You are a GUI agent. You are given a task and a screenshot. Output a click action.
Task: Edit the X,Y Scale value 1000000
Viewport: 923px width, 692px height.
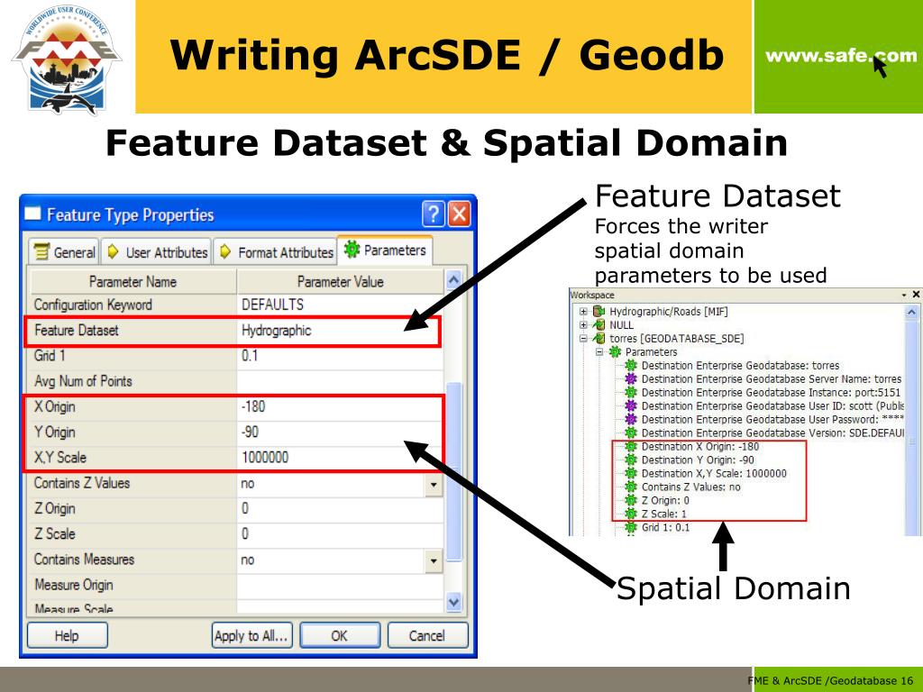(x=340, y=457)
